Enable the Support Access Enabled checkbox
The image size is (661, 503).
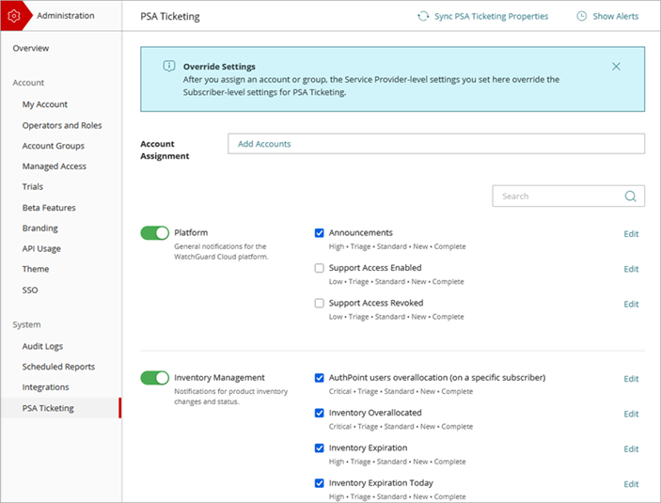tap(320, 268)
